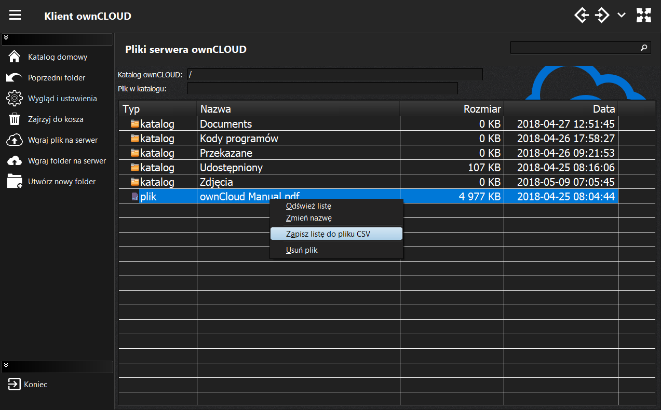Click the Katalog domowy home icon
The image size is (661, 410).
coord(15,57)
